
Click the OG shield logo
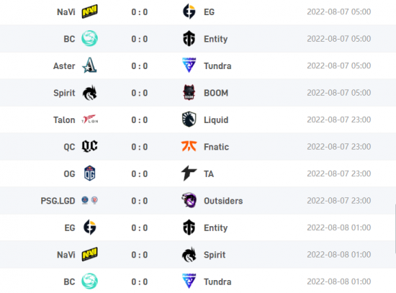tap(90, 173)
